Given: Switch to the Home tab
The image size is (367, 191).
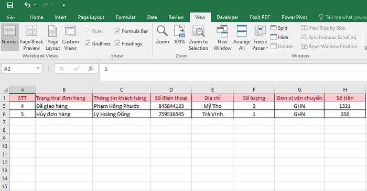Looking at the screenshot, I should (36, 17).
